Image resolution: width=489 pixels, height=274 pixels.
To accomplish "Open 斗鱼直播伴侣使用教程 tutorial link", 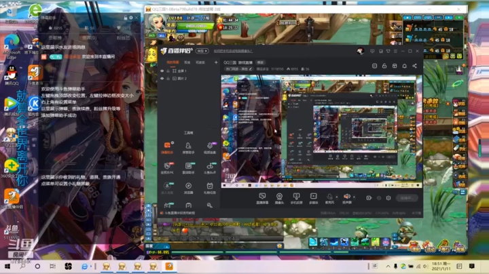I will tap(179, 213).
